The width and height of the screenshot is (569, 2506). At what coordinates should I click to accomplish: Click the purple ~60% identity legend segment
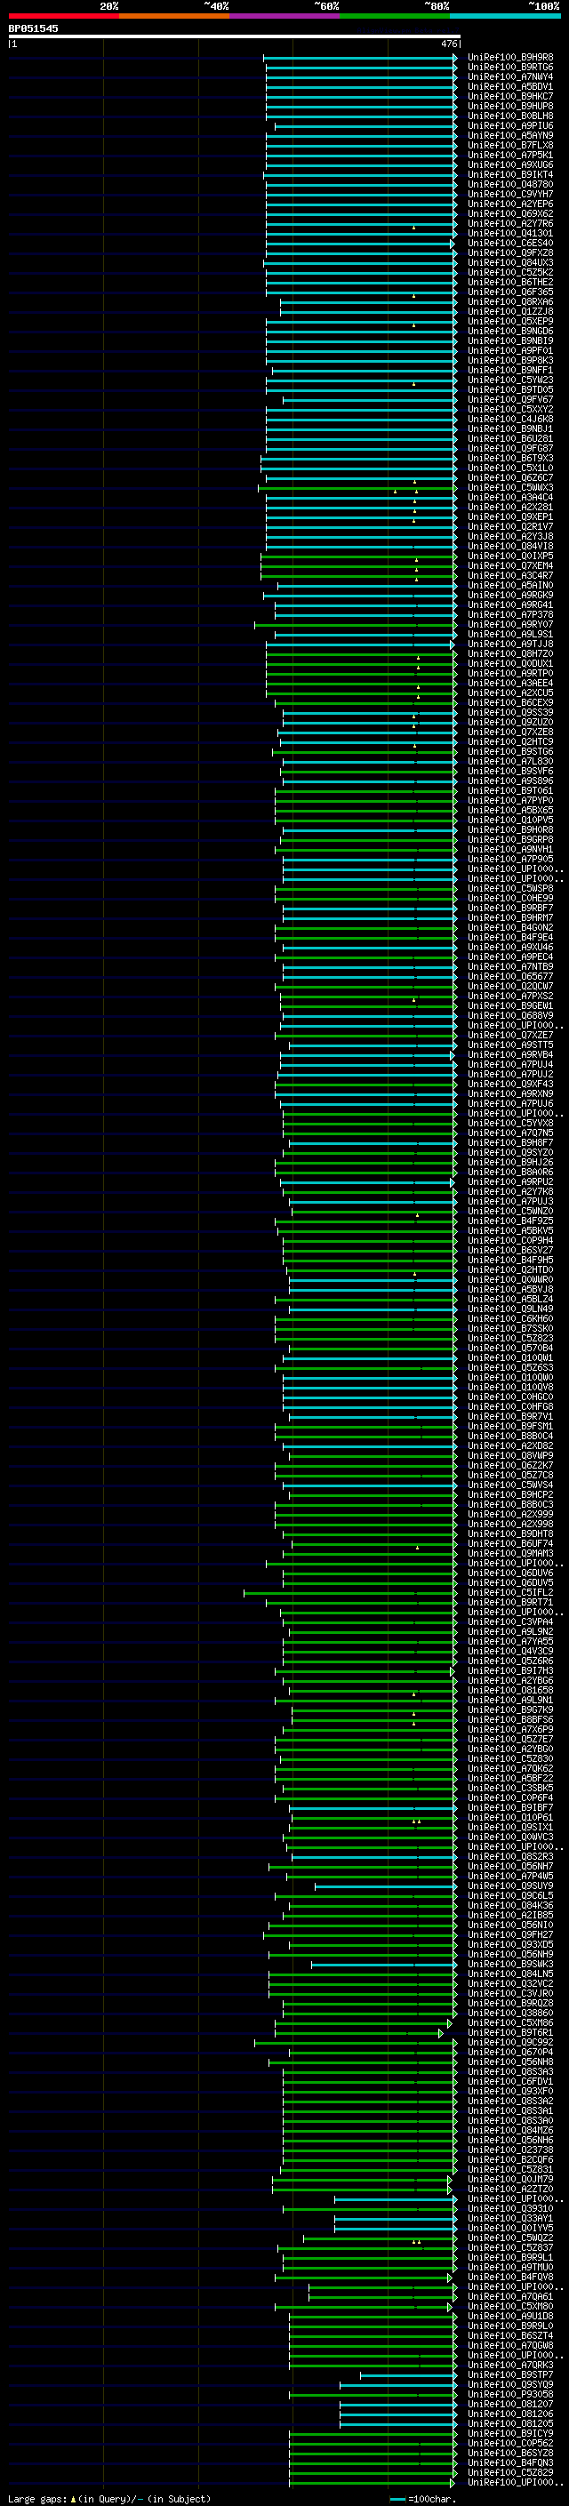(x=285, y=16)
